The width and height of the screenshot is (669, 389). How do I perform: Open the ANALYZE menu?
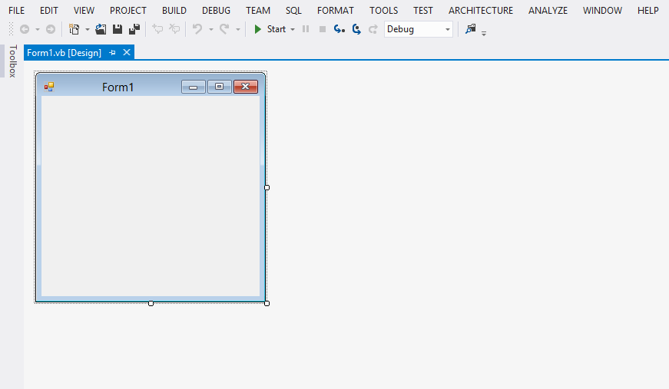pos(548,10)
